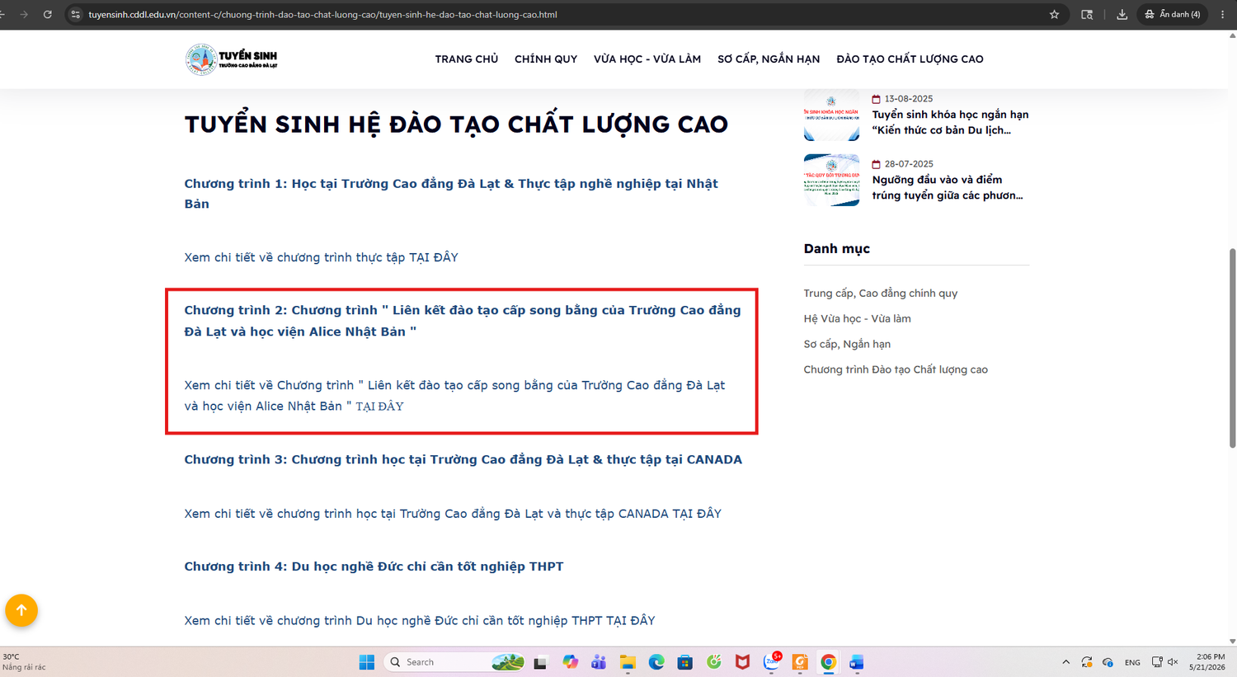Click Chương trình 1 Nhật Bản heading link

point(451,194)
